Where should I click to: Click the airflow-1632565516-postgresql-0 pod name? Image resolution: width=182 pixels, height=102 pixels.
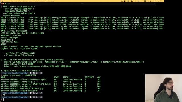pos(18,82)
